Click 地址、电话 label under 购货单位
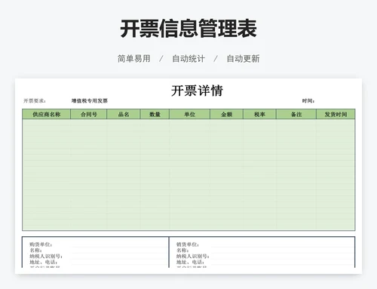 point(43,262)
